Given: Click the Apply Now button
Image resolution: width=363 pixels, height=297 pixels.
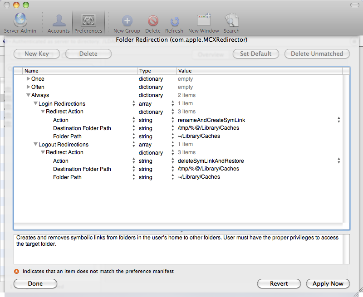Looking at the screenshot, I should 328,283.
